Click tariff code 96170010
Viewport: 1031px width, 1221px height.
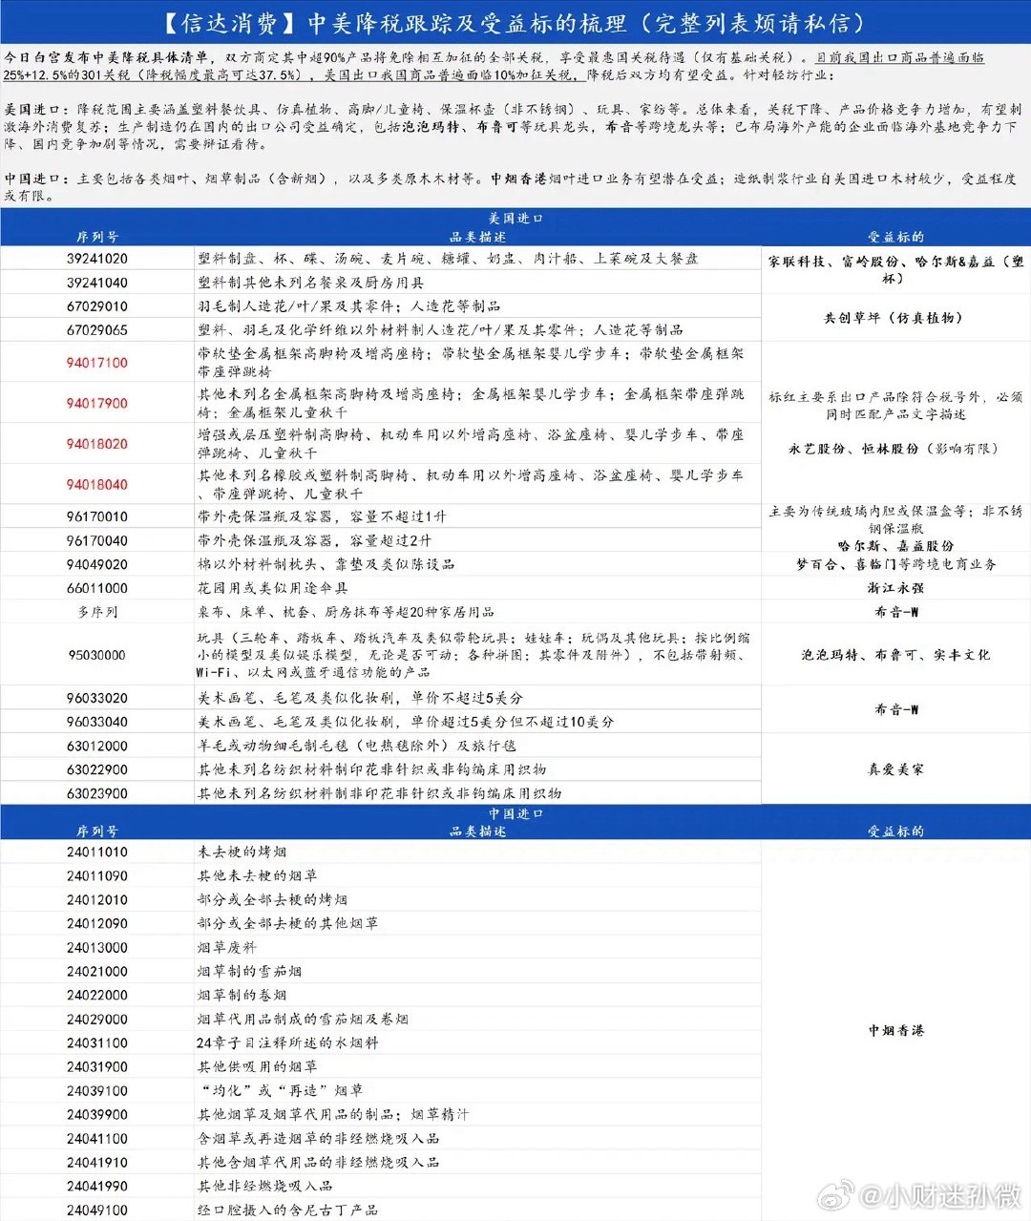97,516
